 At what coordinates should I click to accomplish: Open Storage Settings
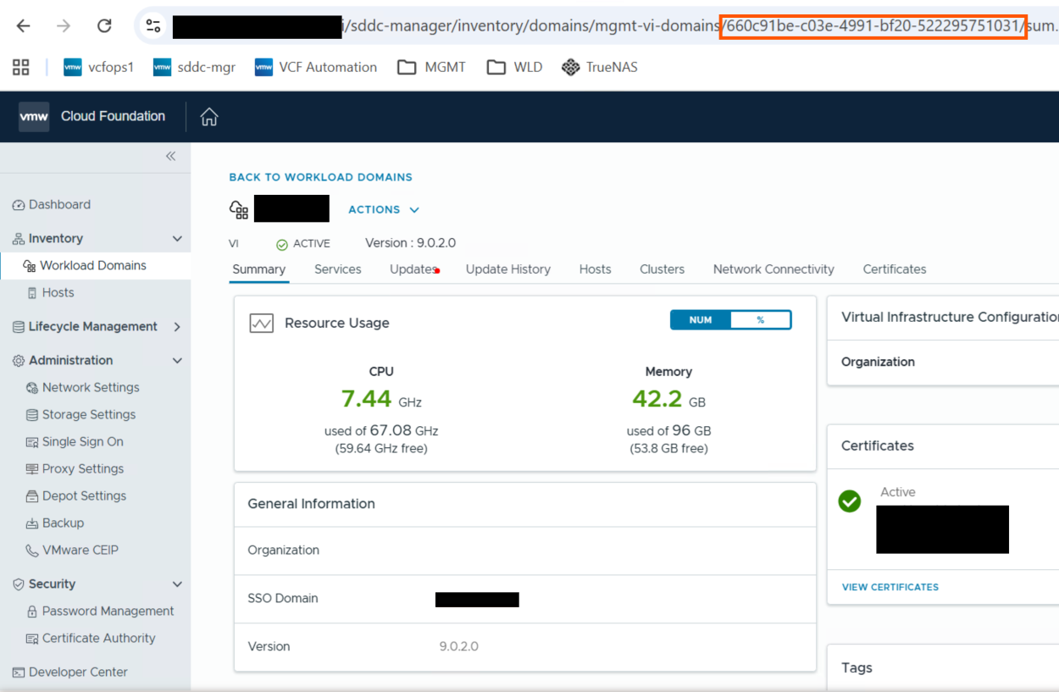click(x=80, y=414)
